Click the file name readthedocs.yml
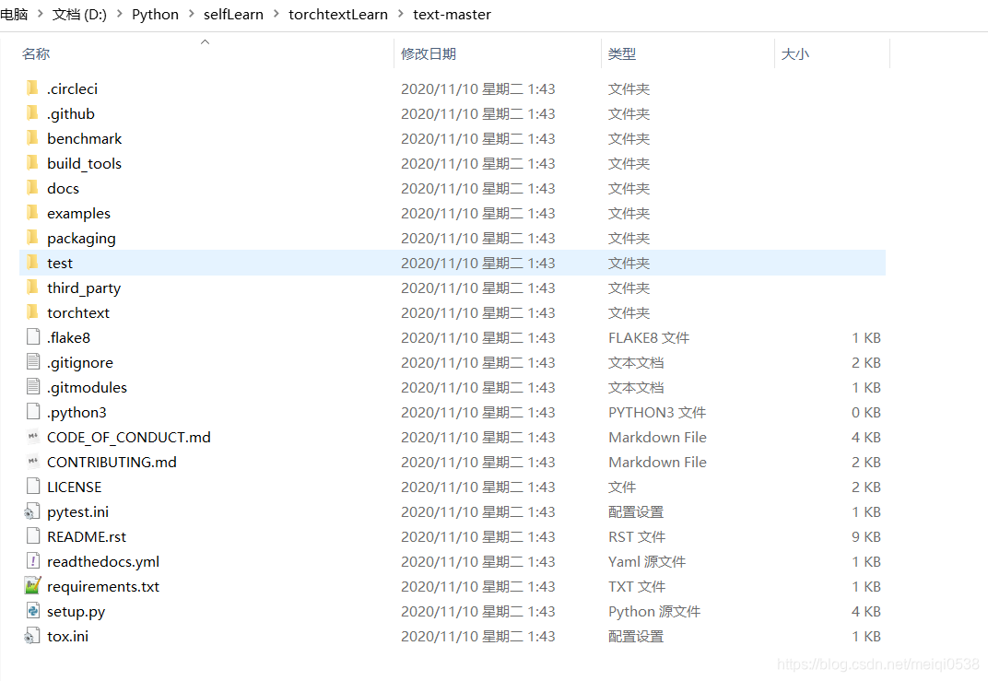Screen dimensions: 988x681 (x=102, y=561)
